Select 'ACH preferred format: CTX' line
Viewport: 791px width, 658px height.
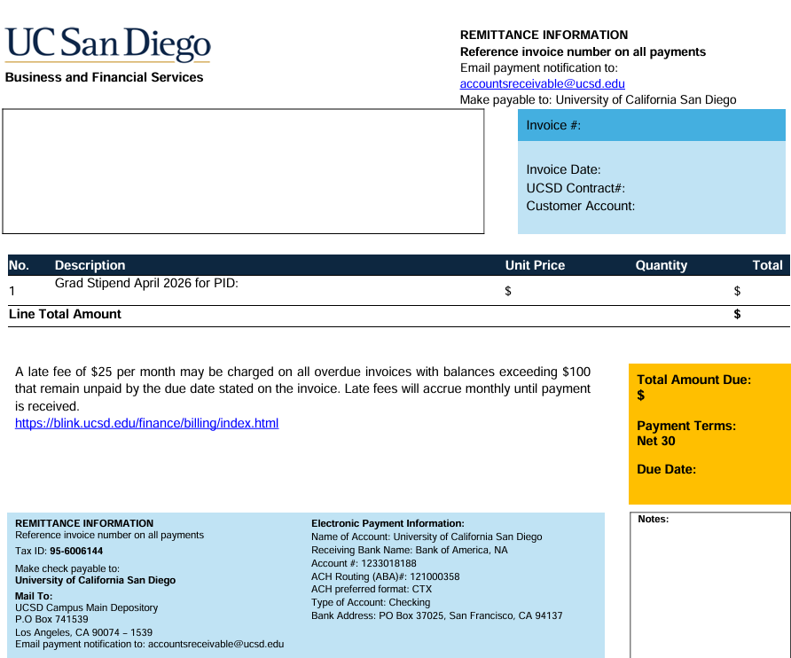click(x=372, y=589)
